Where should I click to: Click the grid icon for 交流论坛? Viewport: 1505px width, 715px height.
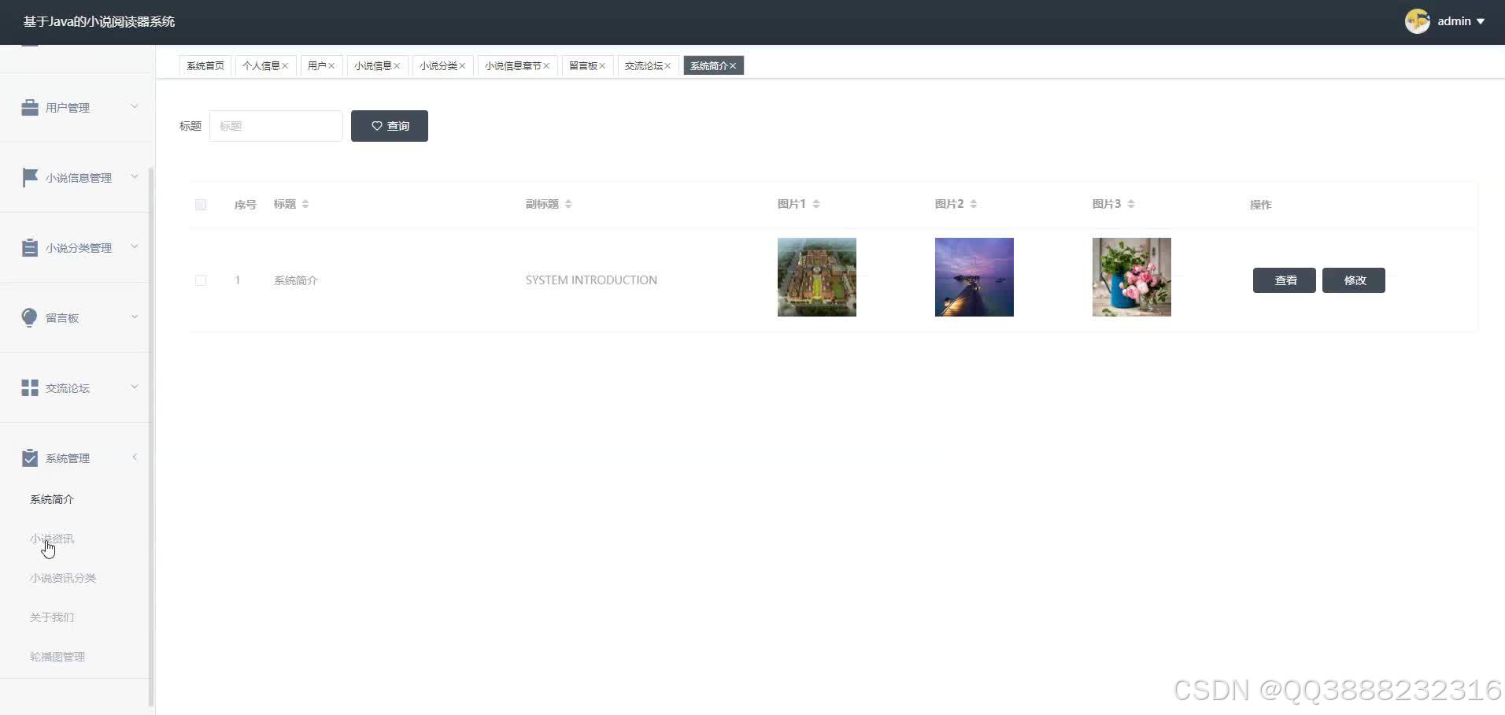[30, 387]
